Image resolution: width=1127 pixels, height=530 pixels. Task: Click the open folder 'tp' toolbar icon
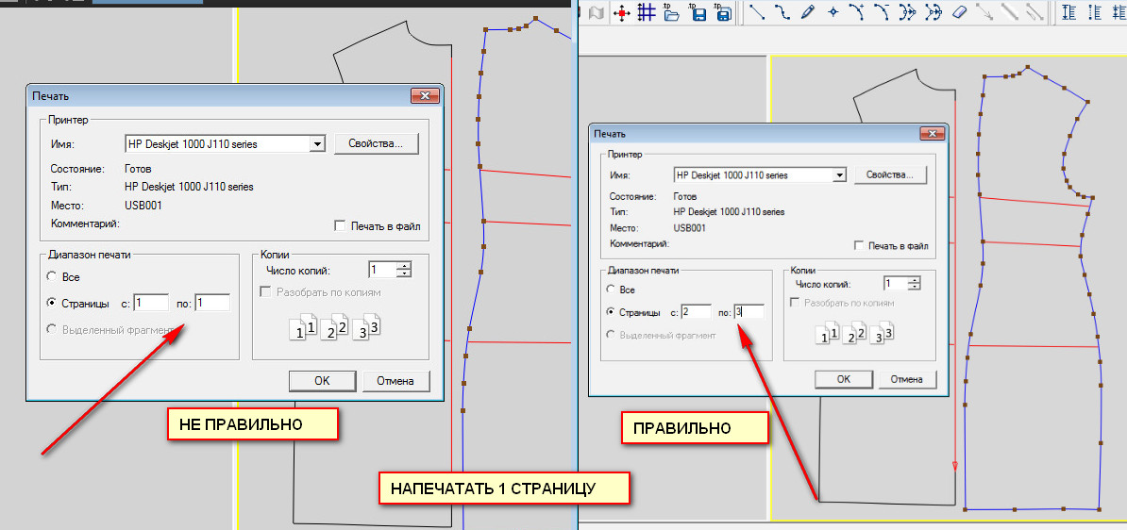click(x=671, y=12)
